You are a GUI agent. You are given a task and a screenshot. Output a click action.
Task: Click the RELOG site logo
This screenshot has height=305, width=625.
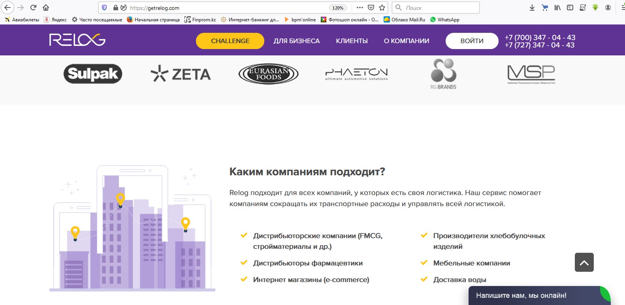[x=77, y=40]
